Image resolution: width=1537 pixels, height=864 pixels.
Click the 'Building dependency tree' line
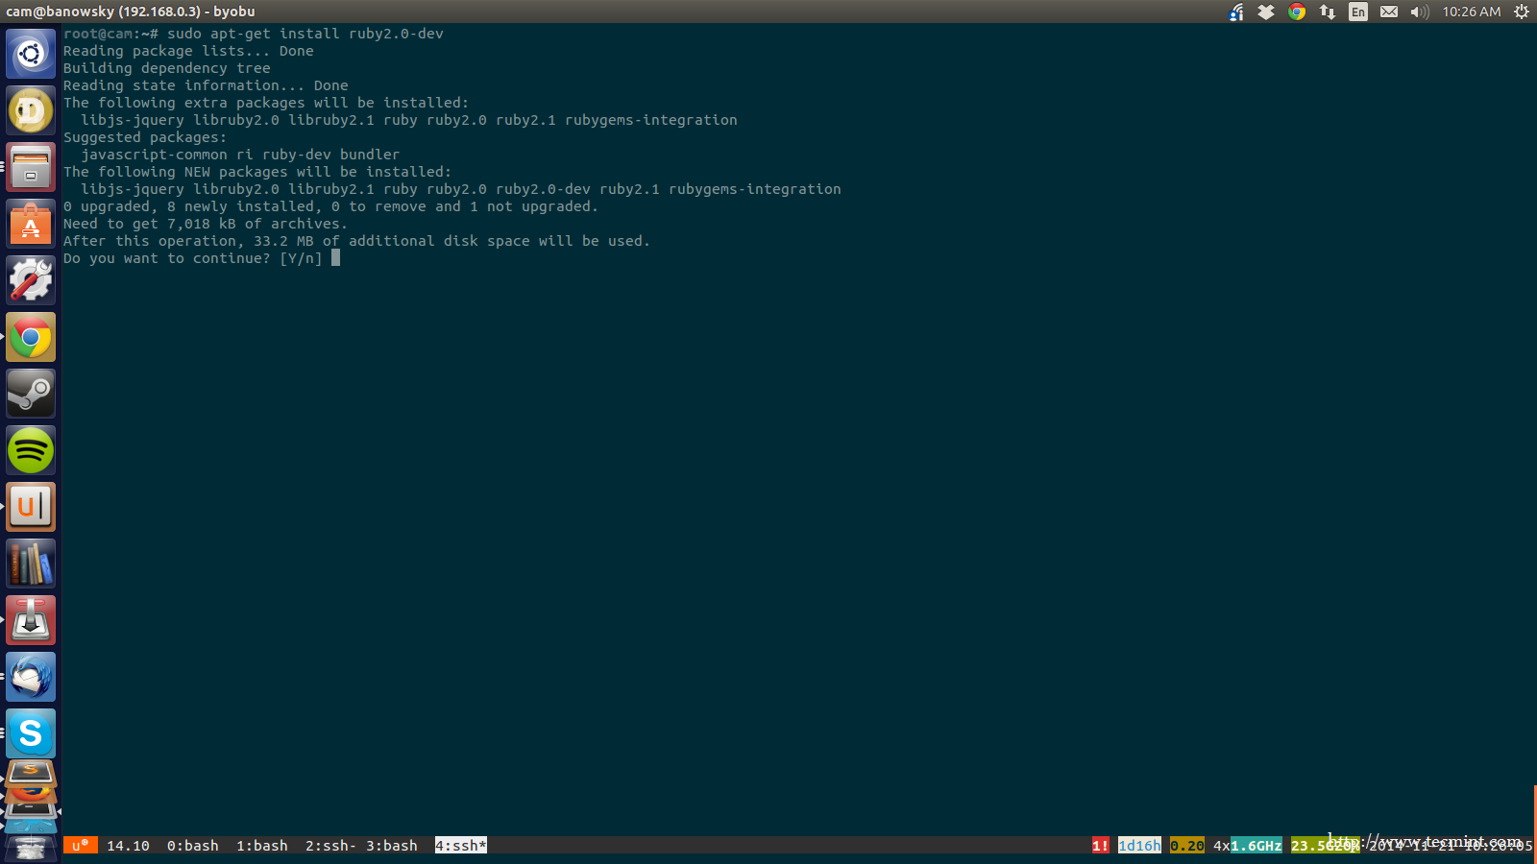167,68
